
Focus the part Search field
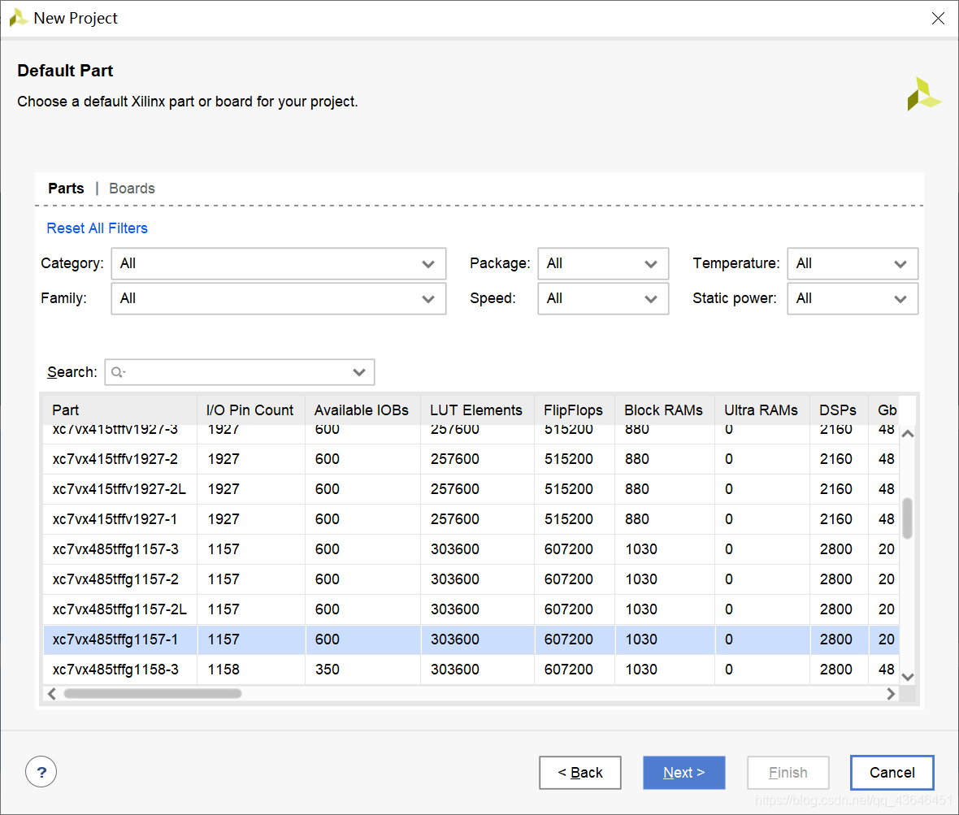pyautogui.click(x=240, y=372)
